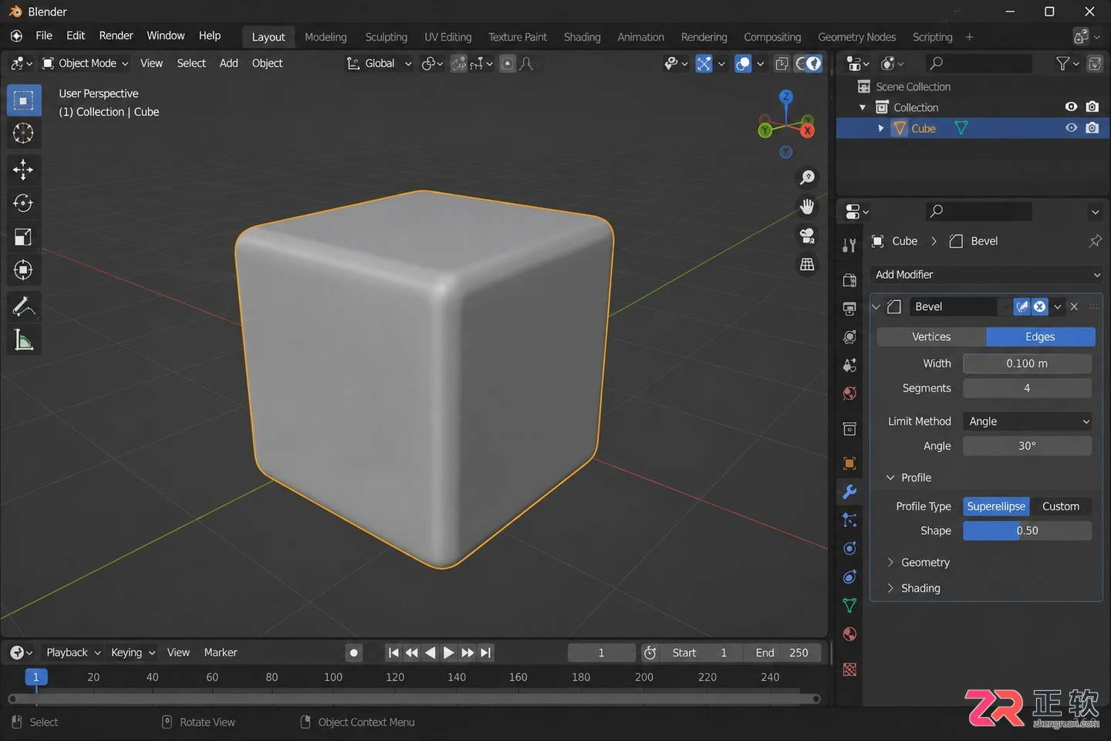Click the Segments value field
1111x741 pixels.
click(1028, 388)
